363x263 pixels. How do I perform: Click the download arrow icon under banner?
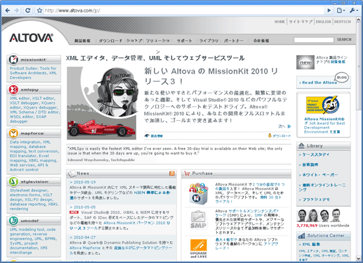269,135
